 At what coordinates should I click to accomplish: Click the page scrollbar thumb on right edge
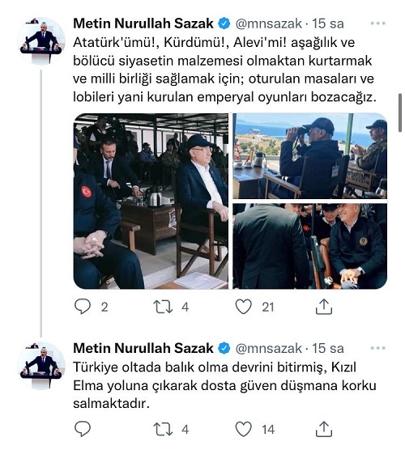(400, 112)
